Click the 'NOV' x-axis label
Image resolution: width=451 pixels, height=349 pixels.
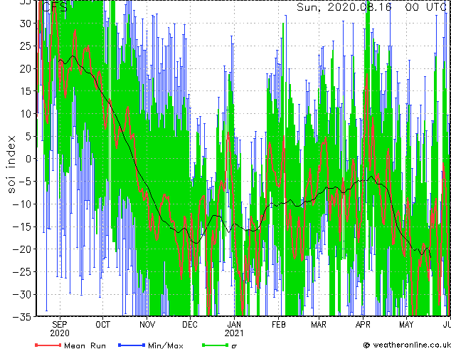(x=147, y=325)
